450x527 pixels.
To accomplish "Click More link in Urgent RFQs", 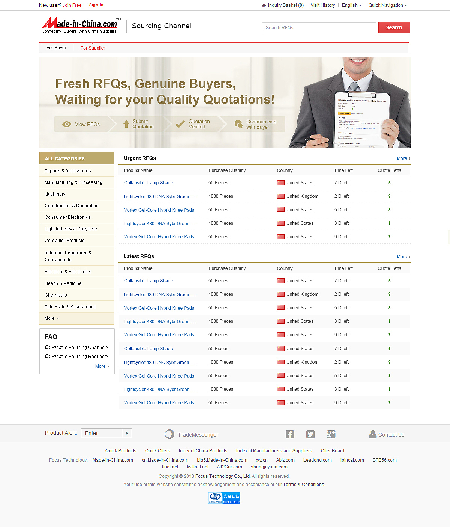I will tap(403, 158).
